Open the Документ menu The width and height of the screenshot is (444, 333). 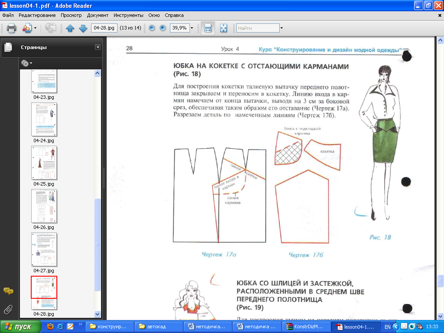[x=98, y=15]
